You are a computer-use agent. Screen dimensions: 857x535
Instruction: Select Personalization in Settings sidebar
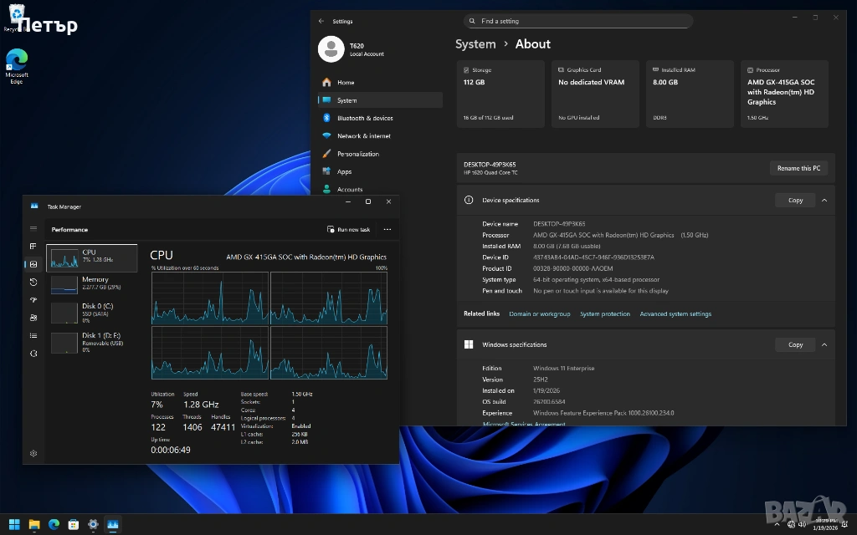click(357, 154)
